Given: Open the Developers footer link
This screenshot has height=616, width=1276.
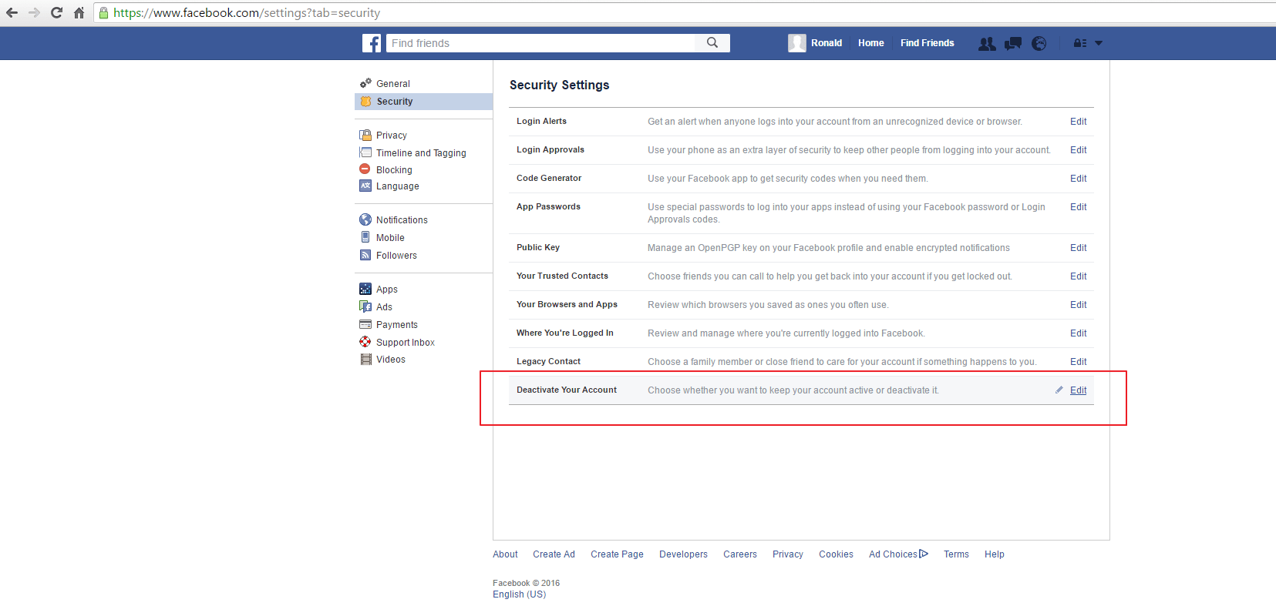Looking at the screenshot, I should [683, 554].
